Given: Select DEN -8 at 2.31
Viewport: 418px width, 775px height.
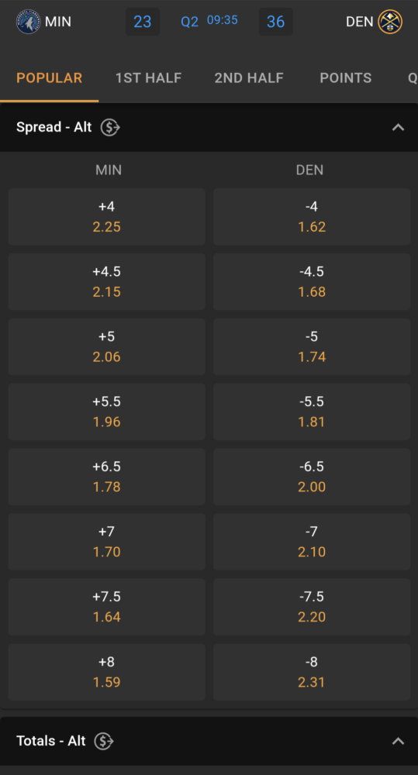Looking at the screenshot, I should pos(312,672).
